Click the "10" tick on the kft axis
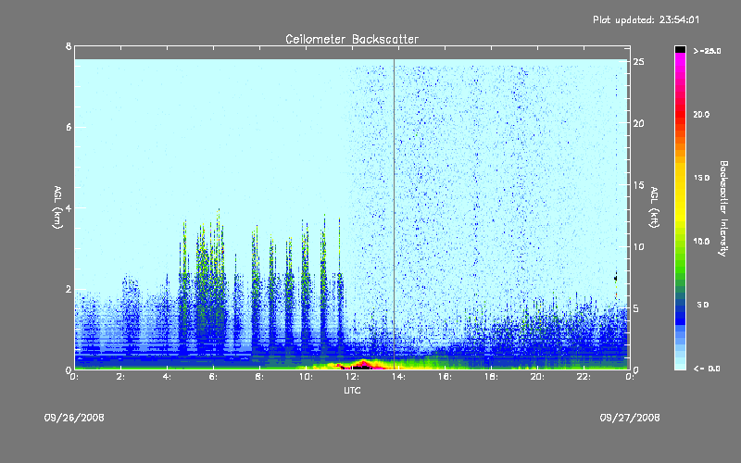 [x=638, y=246]
